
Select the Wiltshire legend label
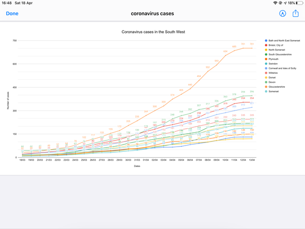click(273, 73)
